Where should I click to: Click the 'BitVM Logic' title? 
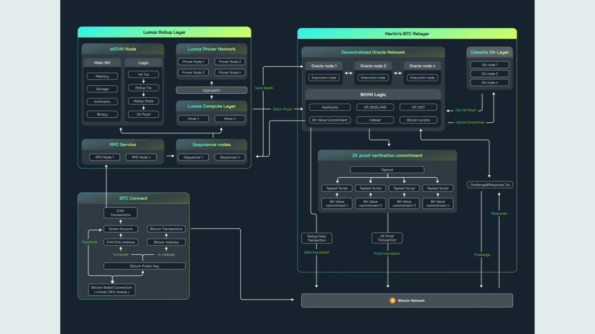(373, 95)
